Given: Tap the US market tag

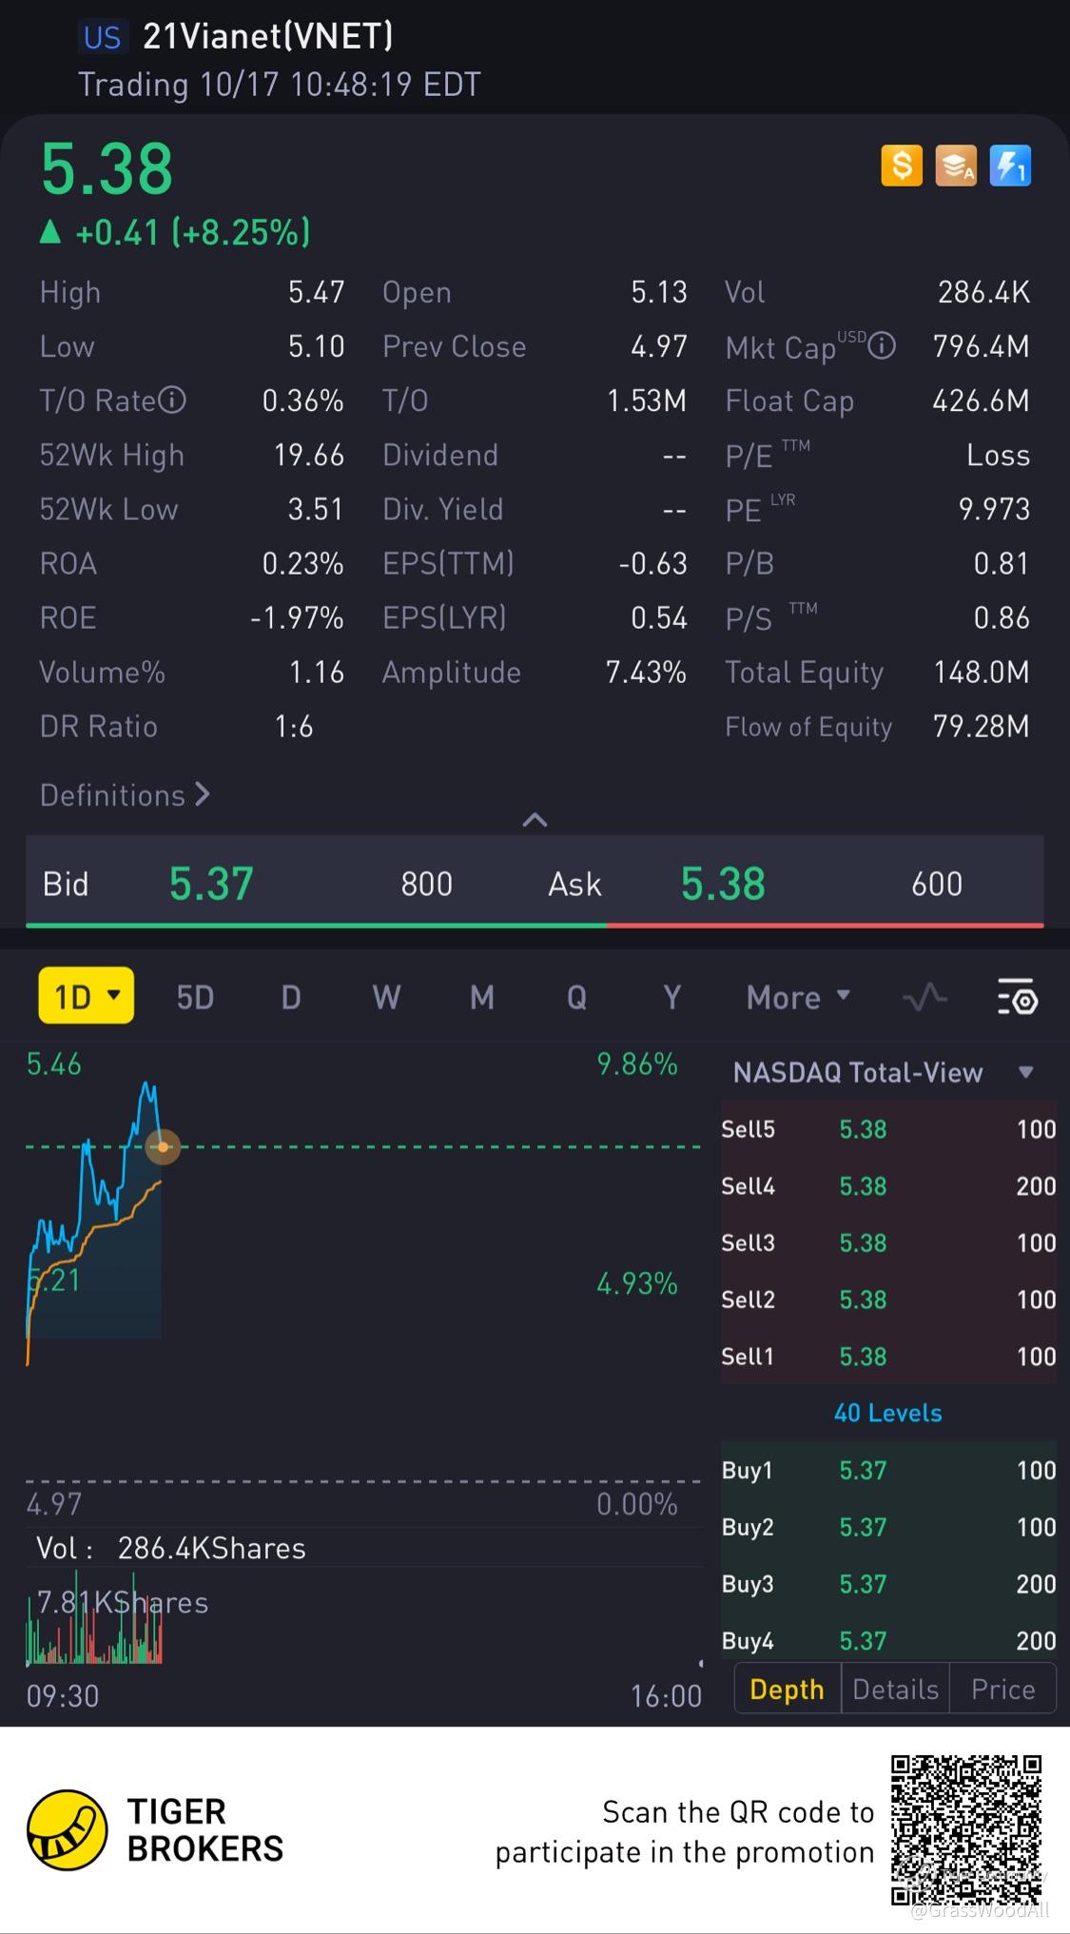Looking at the screenshot, I should (x=102, y=37).
